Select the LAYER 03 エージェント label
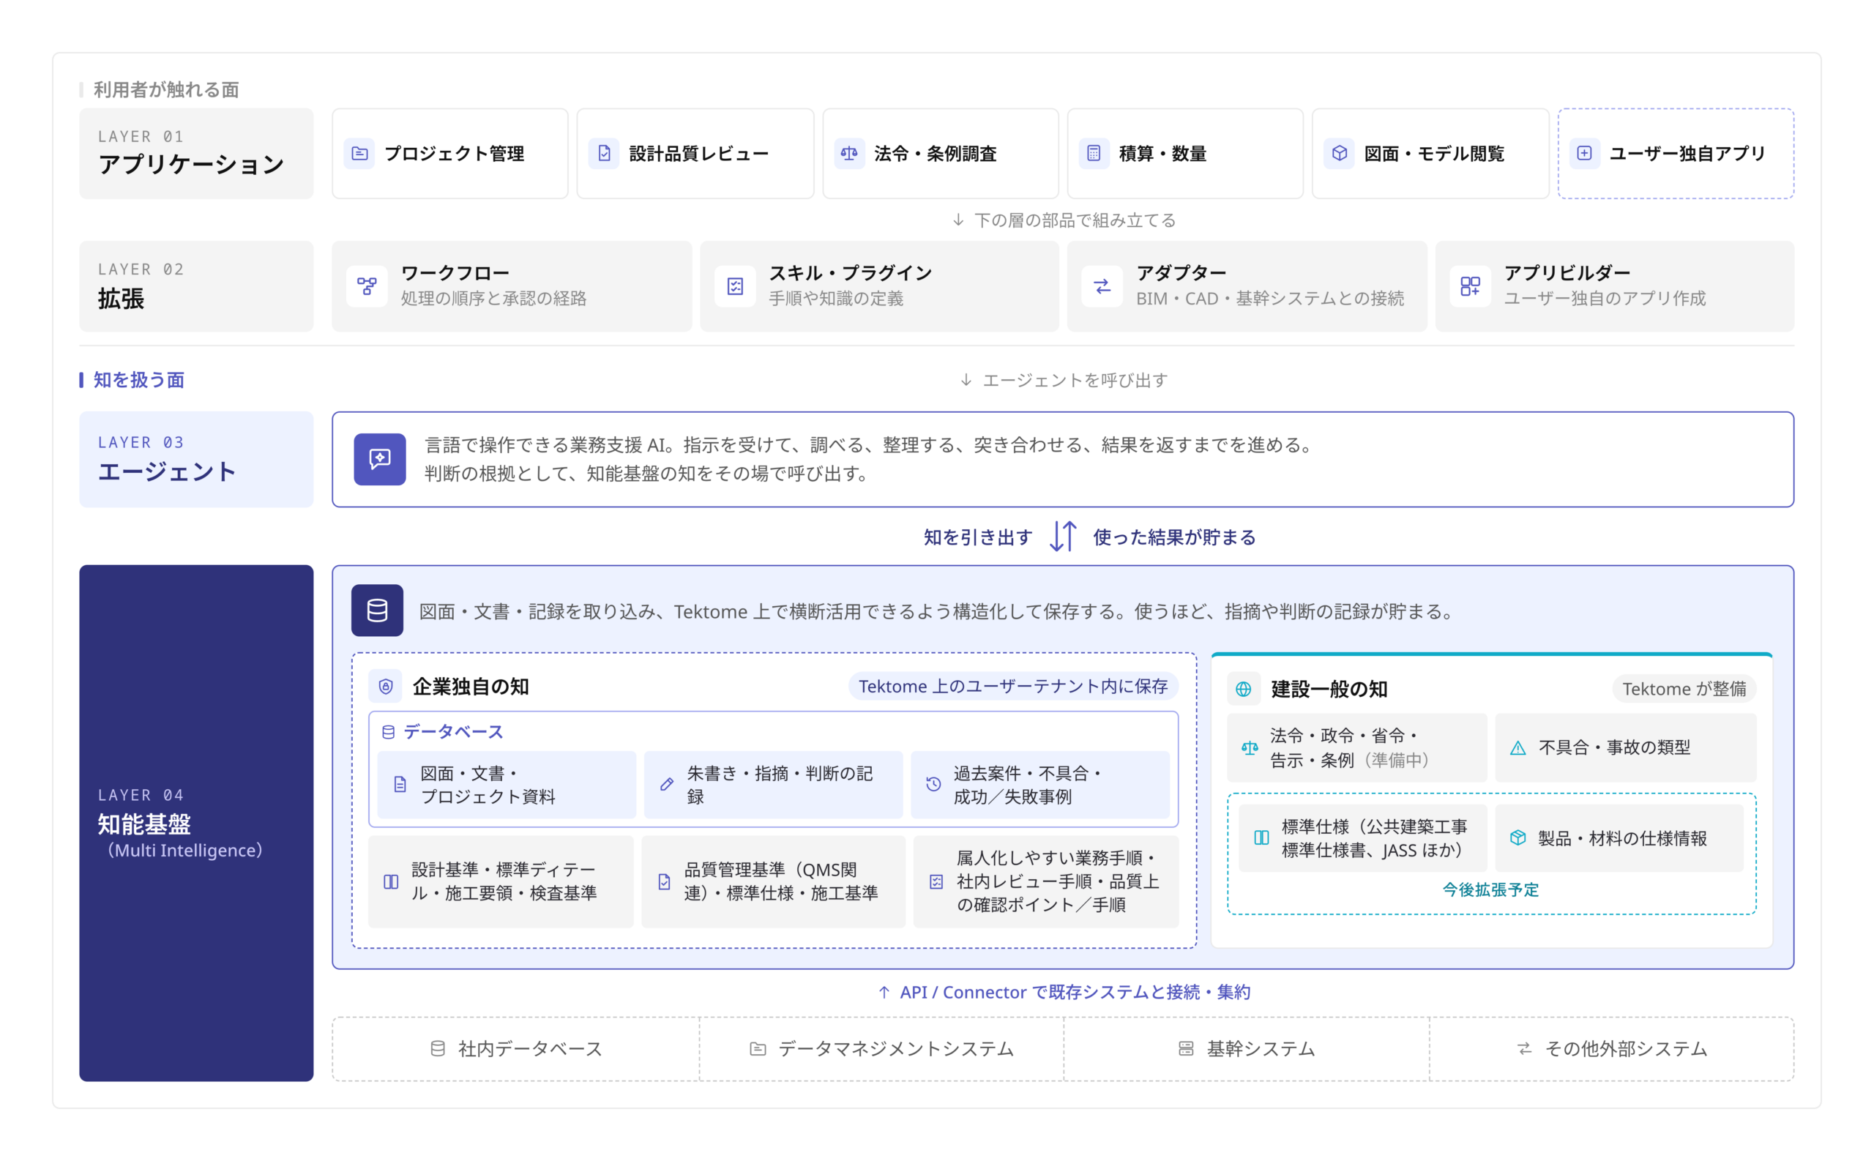Viewport: 1874px width, 1161px height. pos(196,459)
